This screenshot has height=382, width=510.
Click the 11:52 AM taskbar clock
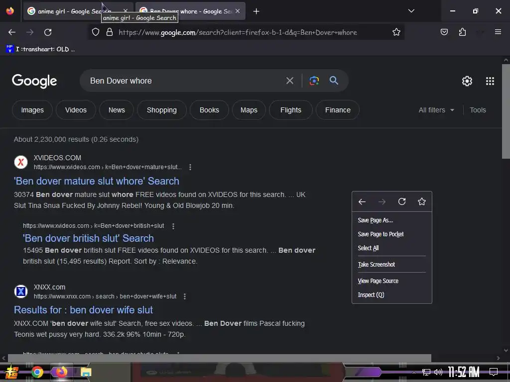coord(464,372)
